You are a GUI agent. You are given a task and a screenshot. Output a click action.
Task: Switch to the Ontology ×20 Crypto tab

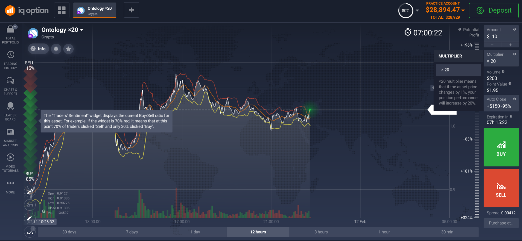95,10
